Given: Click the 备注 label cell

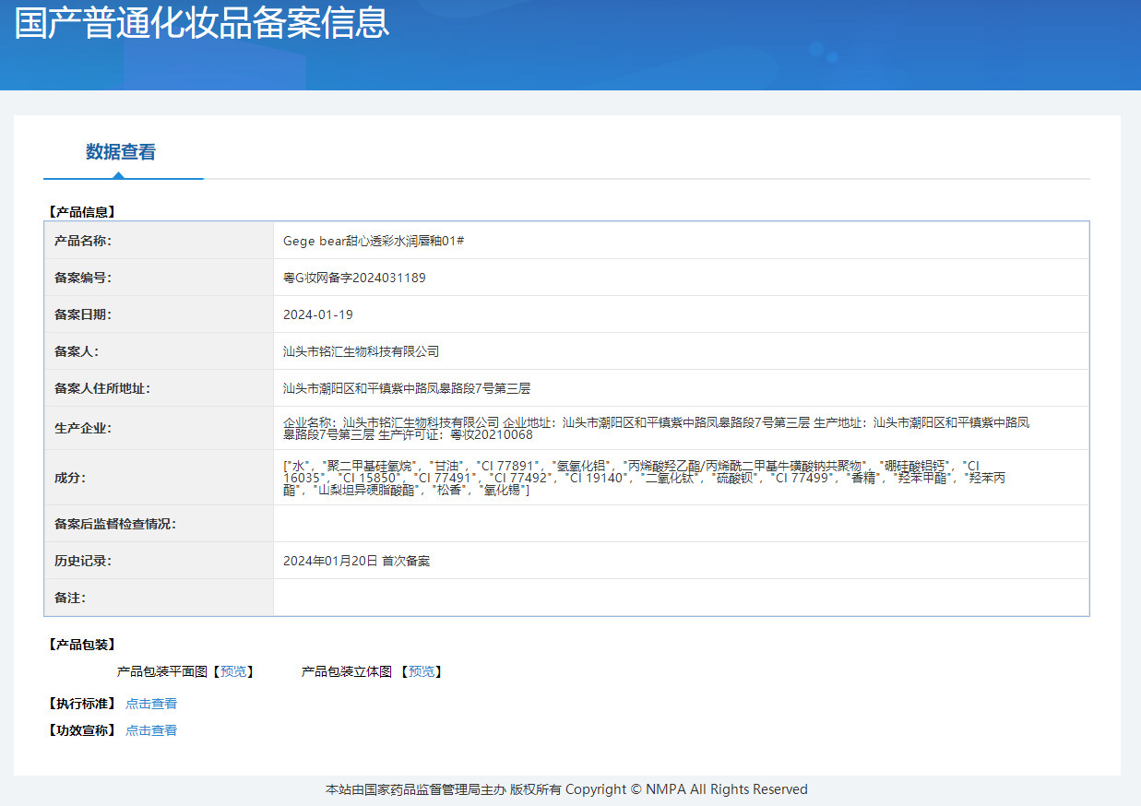Looking at the screenshot, I should point(159,598).
